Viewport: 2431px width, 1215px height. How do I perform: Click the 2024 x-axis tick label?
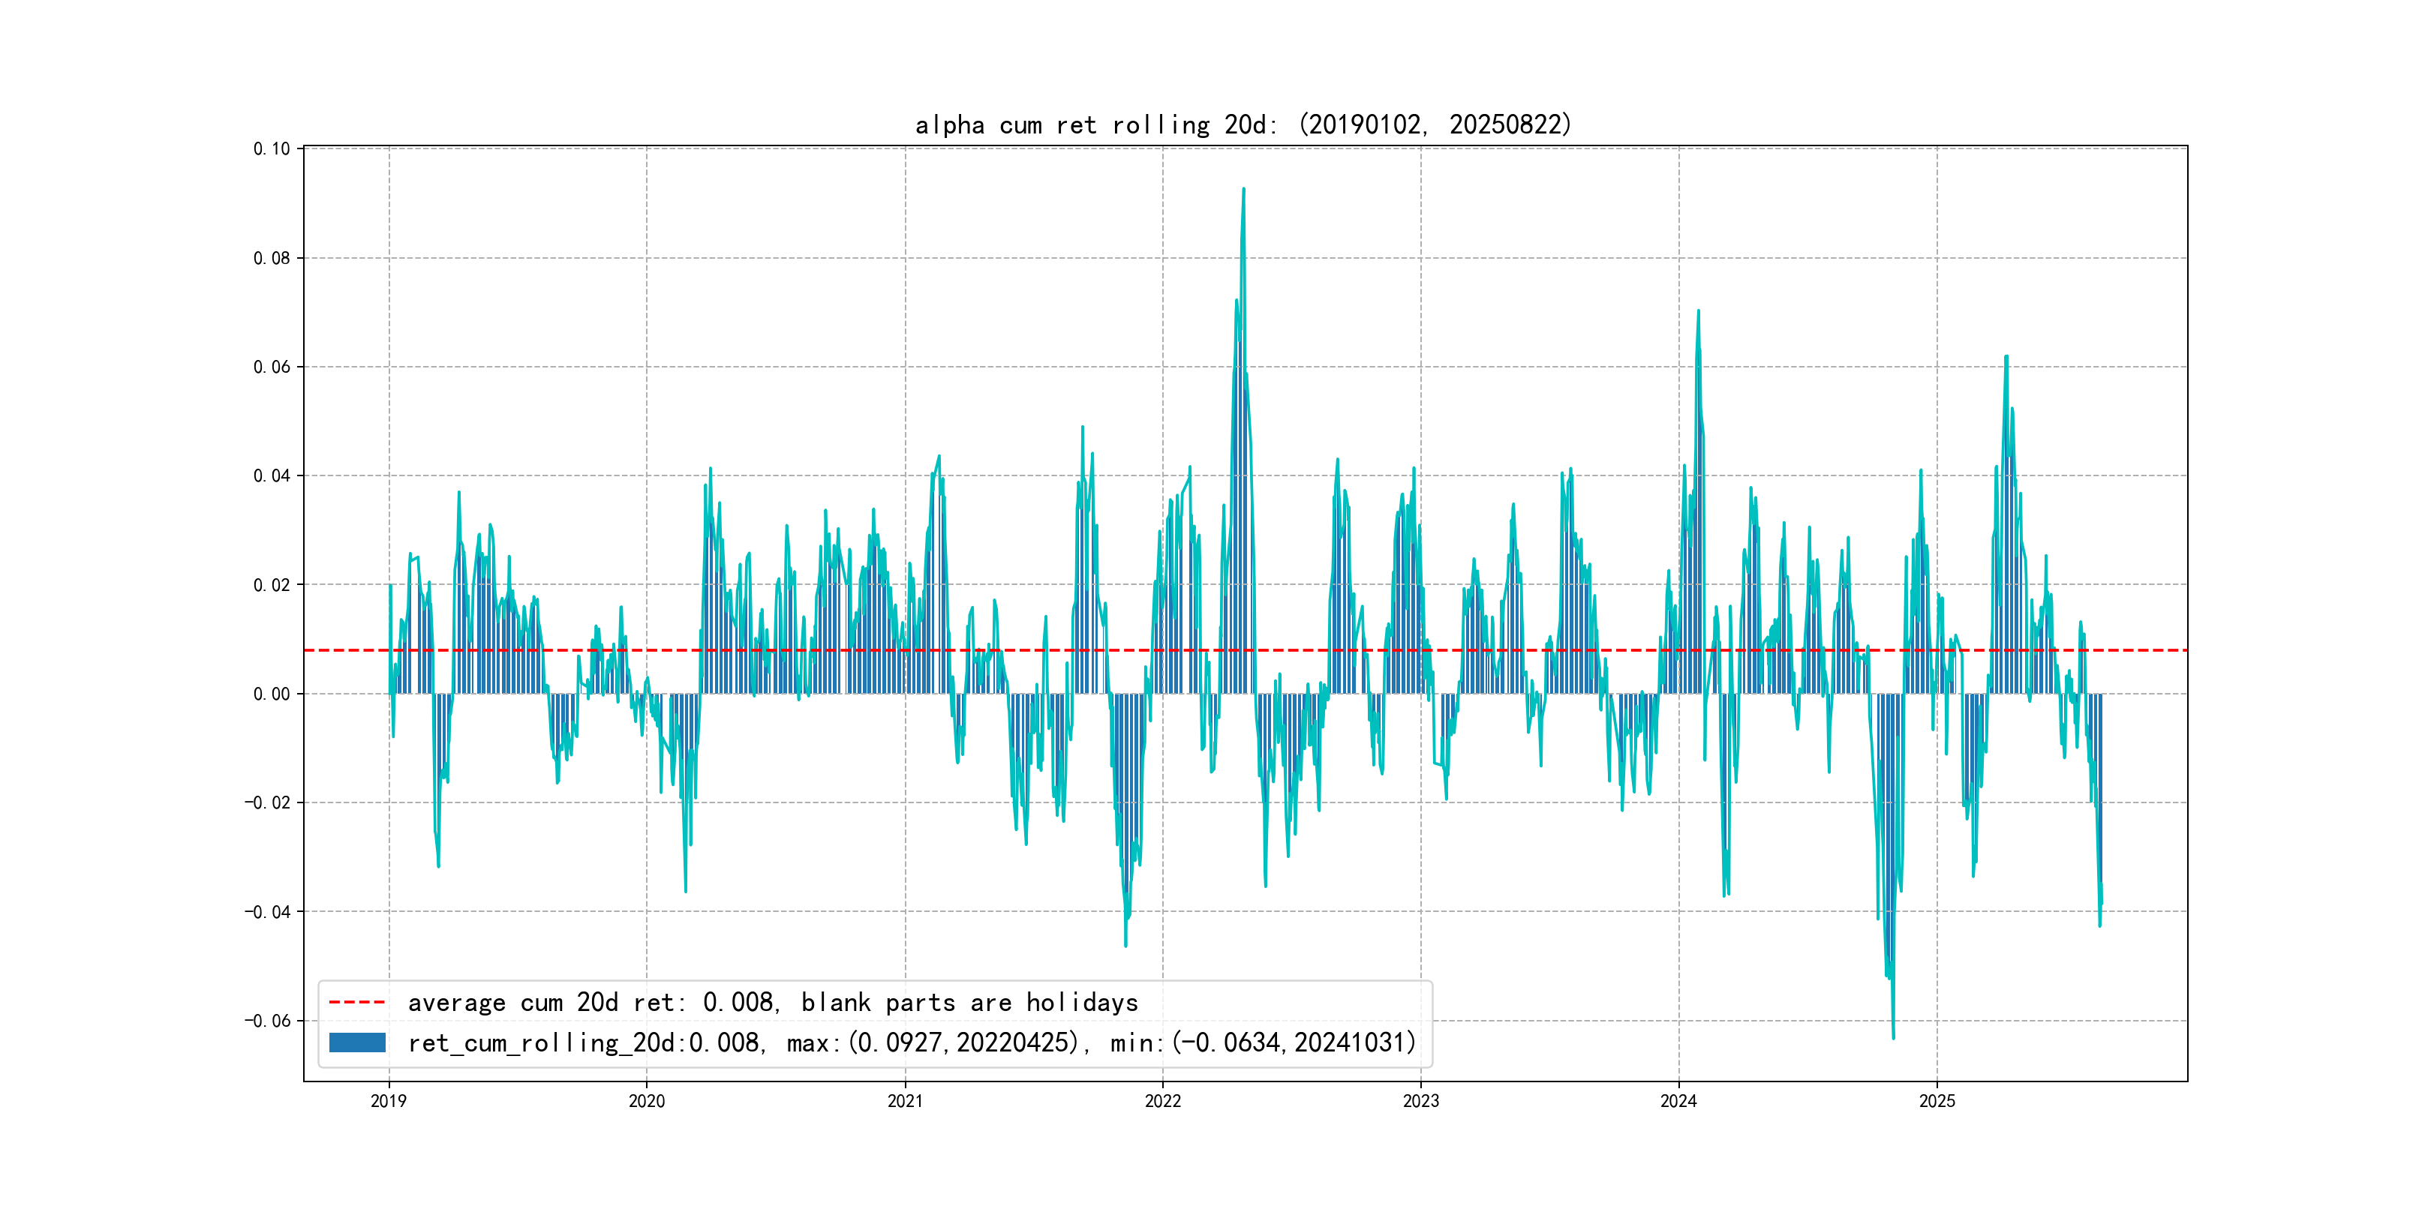(x=1679, y=1101)
